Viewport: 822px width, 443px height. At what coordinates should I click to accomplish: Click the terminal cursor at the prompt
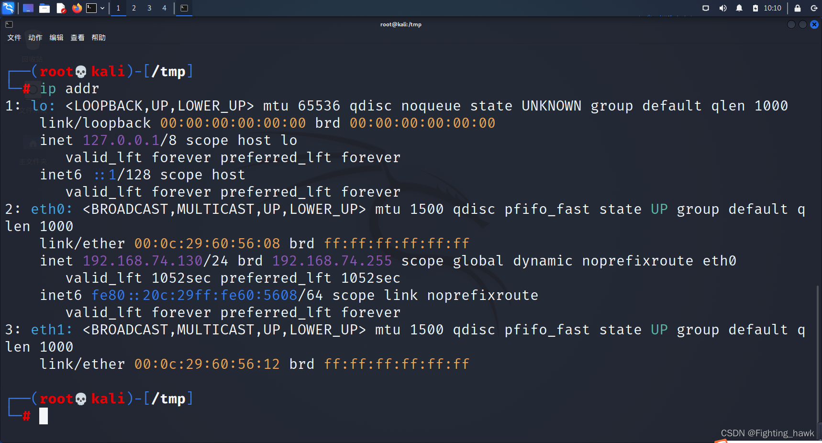(x=44, y=416)
